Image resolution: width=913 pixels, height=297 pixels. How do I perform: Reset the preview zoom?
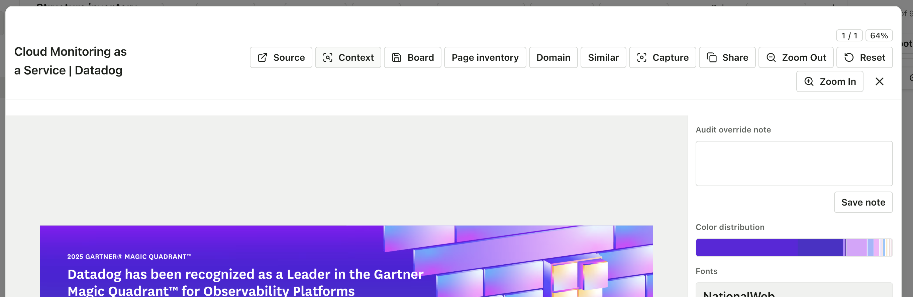864,57
